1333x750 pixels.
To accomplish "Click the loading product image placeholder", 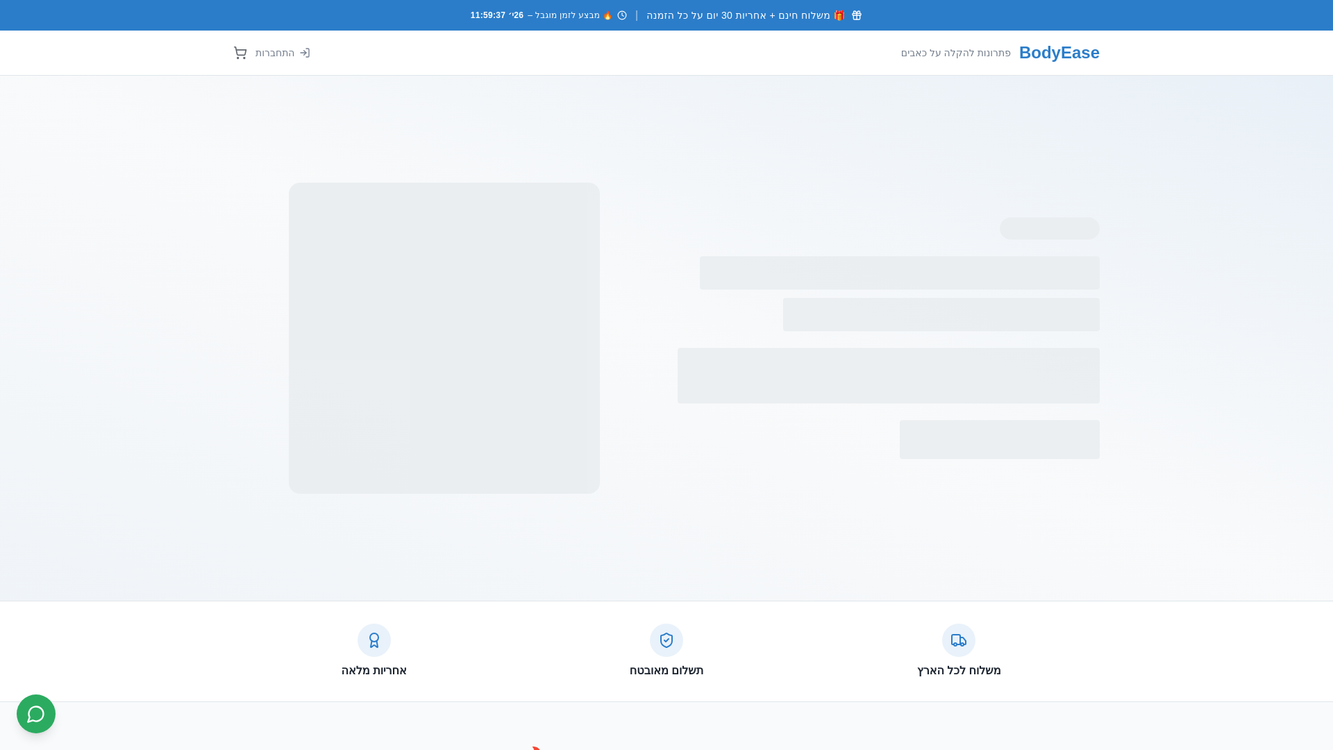I will 444,338.
